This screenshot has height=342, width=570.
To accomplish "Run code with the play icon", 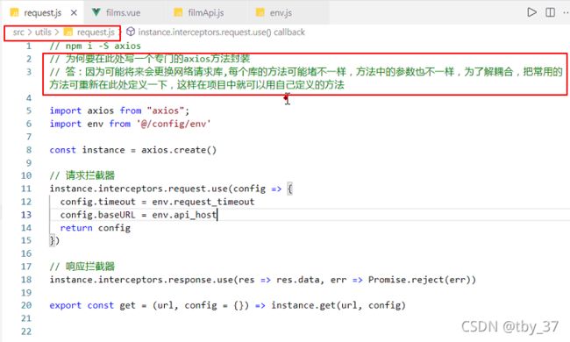I will 531,12.
